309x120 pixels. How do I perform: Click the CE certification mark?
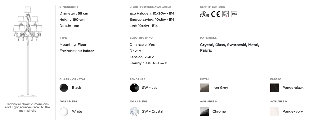click(x=216, y=14)
